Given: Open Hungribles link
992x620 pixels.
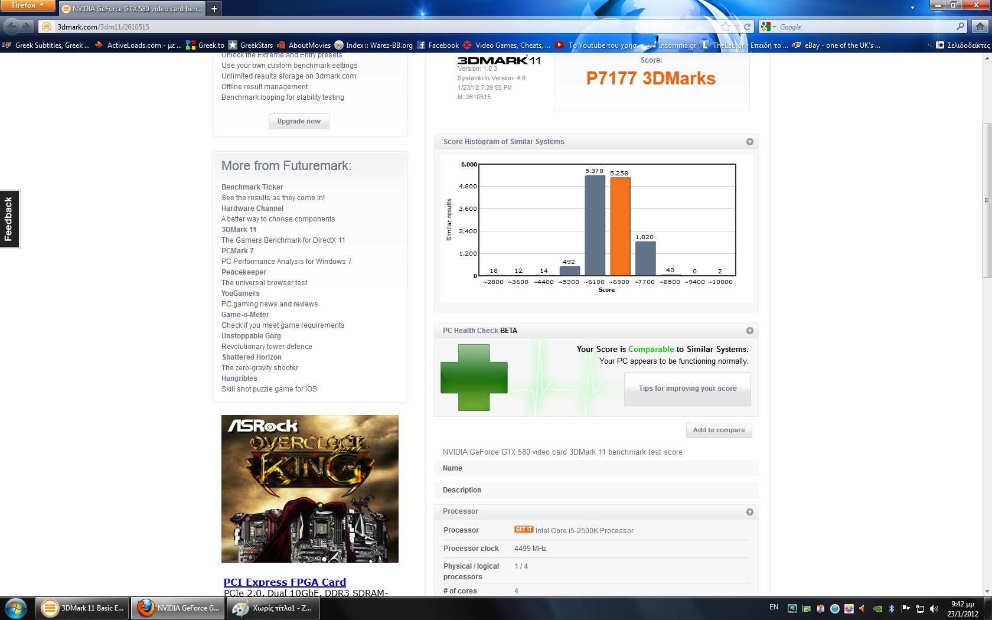Looking at the screenshot, I should click(x=239, y=378).
